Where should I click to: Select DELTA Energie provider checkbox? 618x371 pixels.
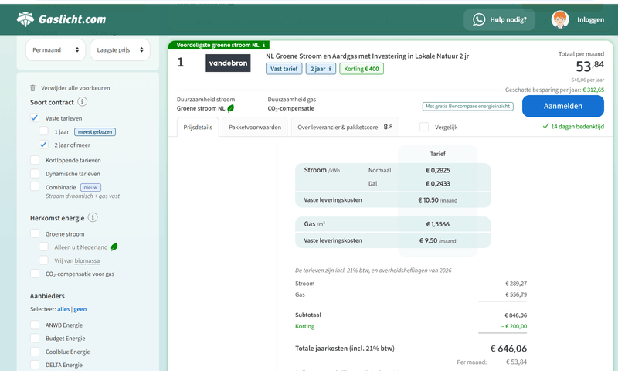35,365
